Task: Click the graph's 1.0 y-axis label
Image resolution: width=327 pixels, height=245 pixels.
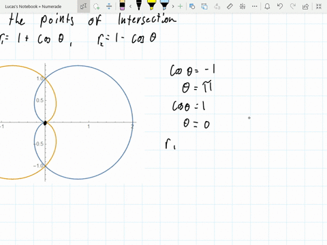Action: 40,78
